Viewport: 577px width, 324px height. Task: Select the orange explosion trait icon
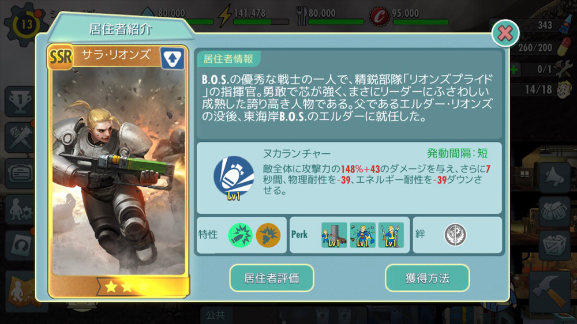click(x=268, y=235)
